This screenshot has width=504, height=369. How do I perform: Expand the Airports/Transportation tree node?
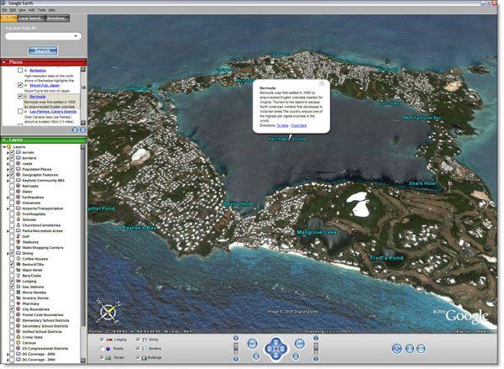[x=8, y=208]
